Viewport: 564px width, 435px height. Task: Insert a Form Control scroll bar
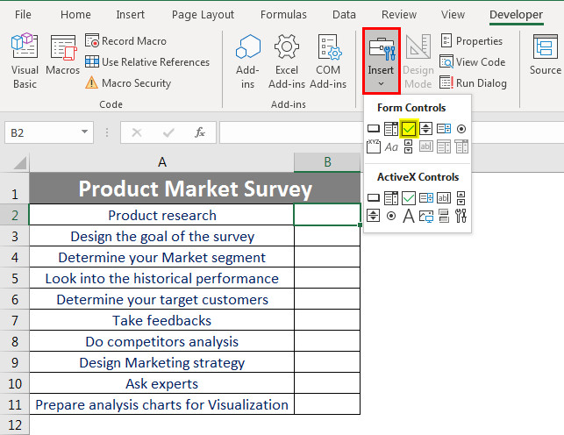(x=408, y=146)
